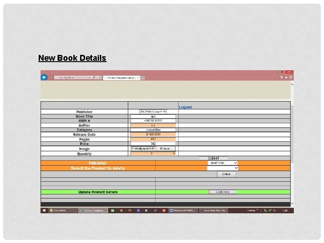Open the Windows Start button
Image resolution: width=324 pixels, height=243 pixels.
tap(44, 211)
